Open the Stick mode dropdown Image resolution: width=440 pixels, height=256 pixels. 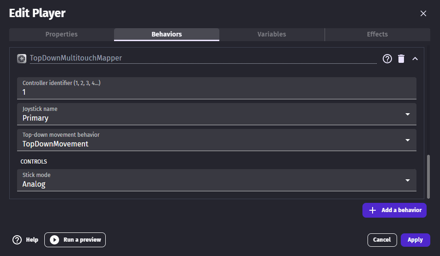point(217,180)
